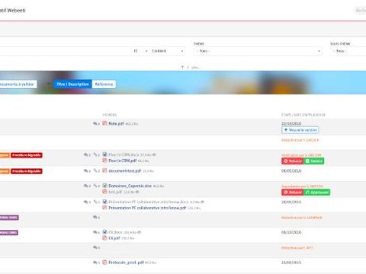Click the Nouvelle version button
Image resolution: width=366 pixels, height=274 pixels.
300,130
